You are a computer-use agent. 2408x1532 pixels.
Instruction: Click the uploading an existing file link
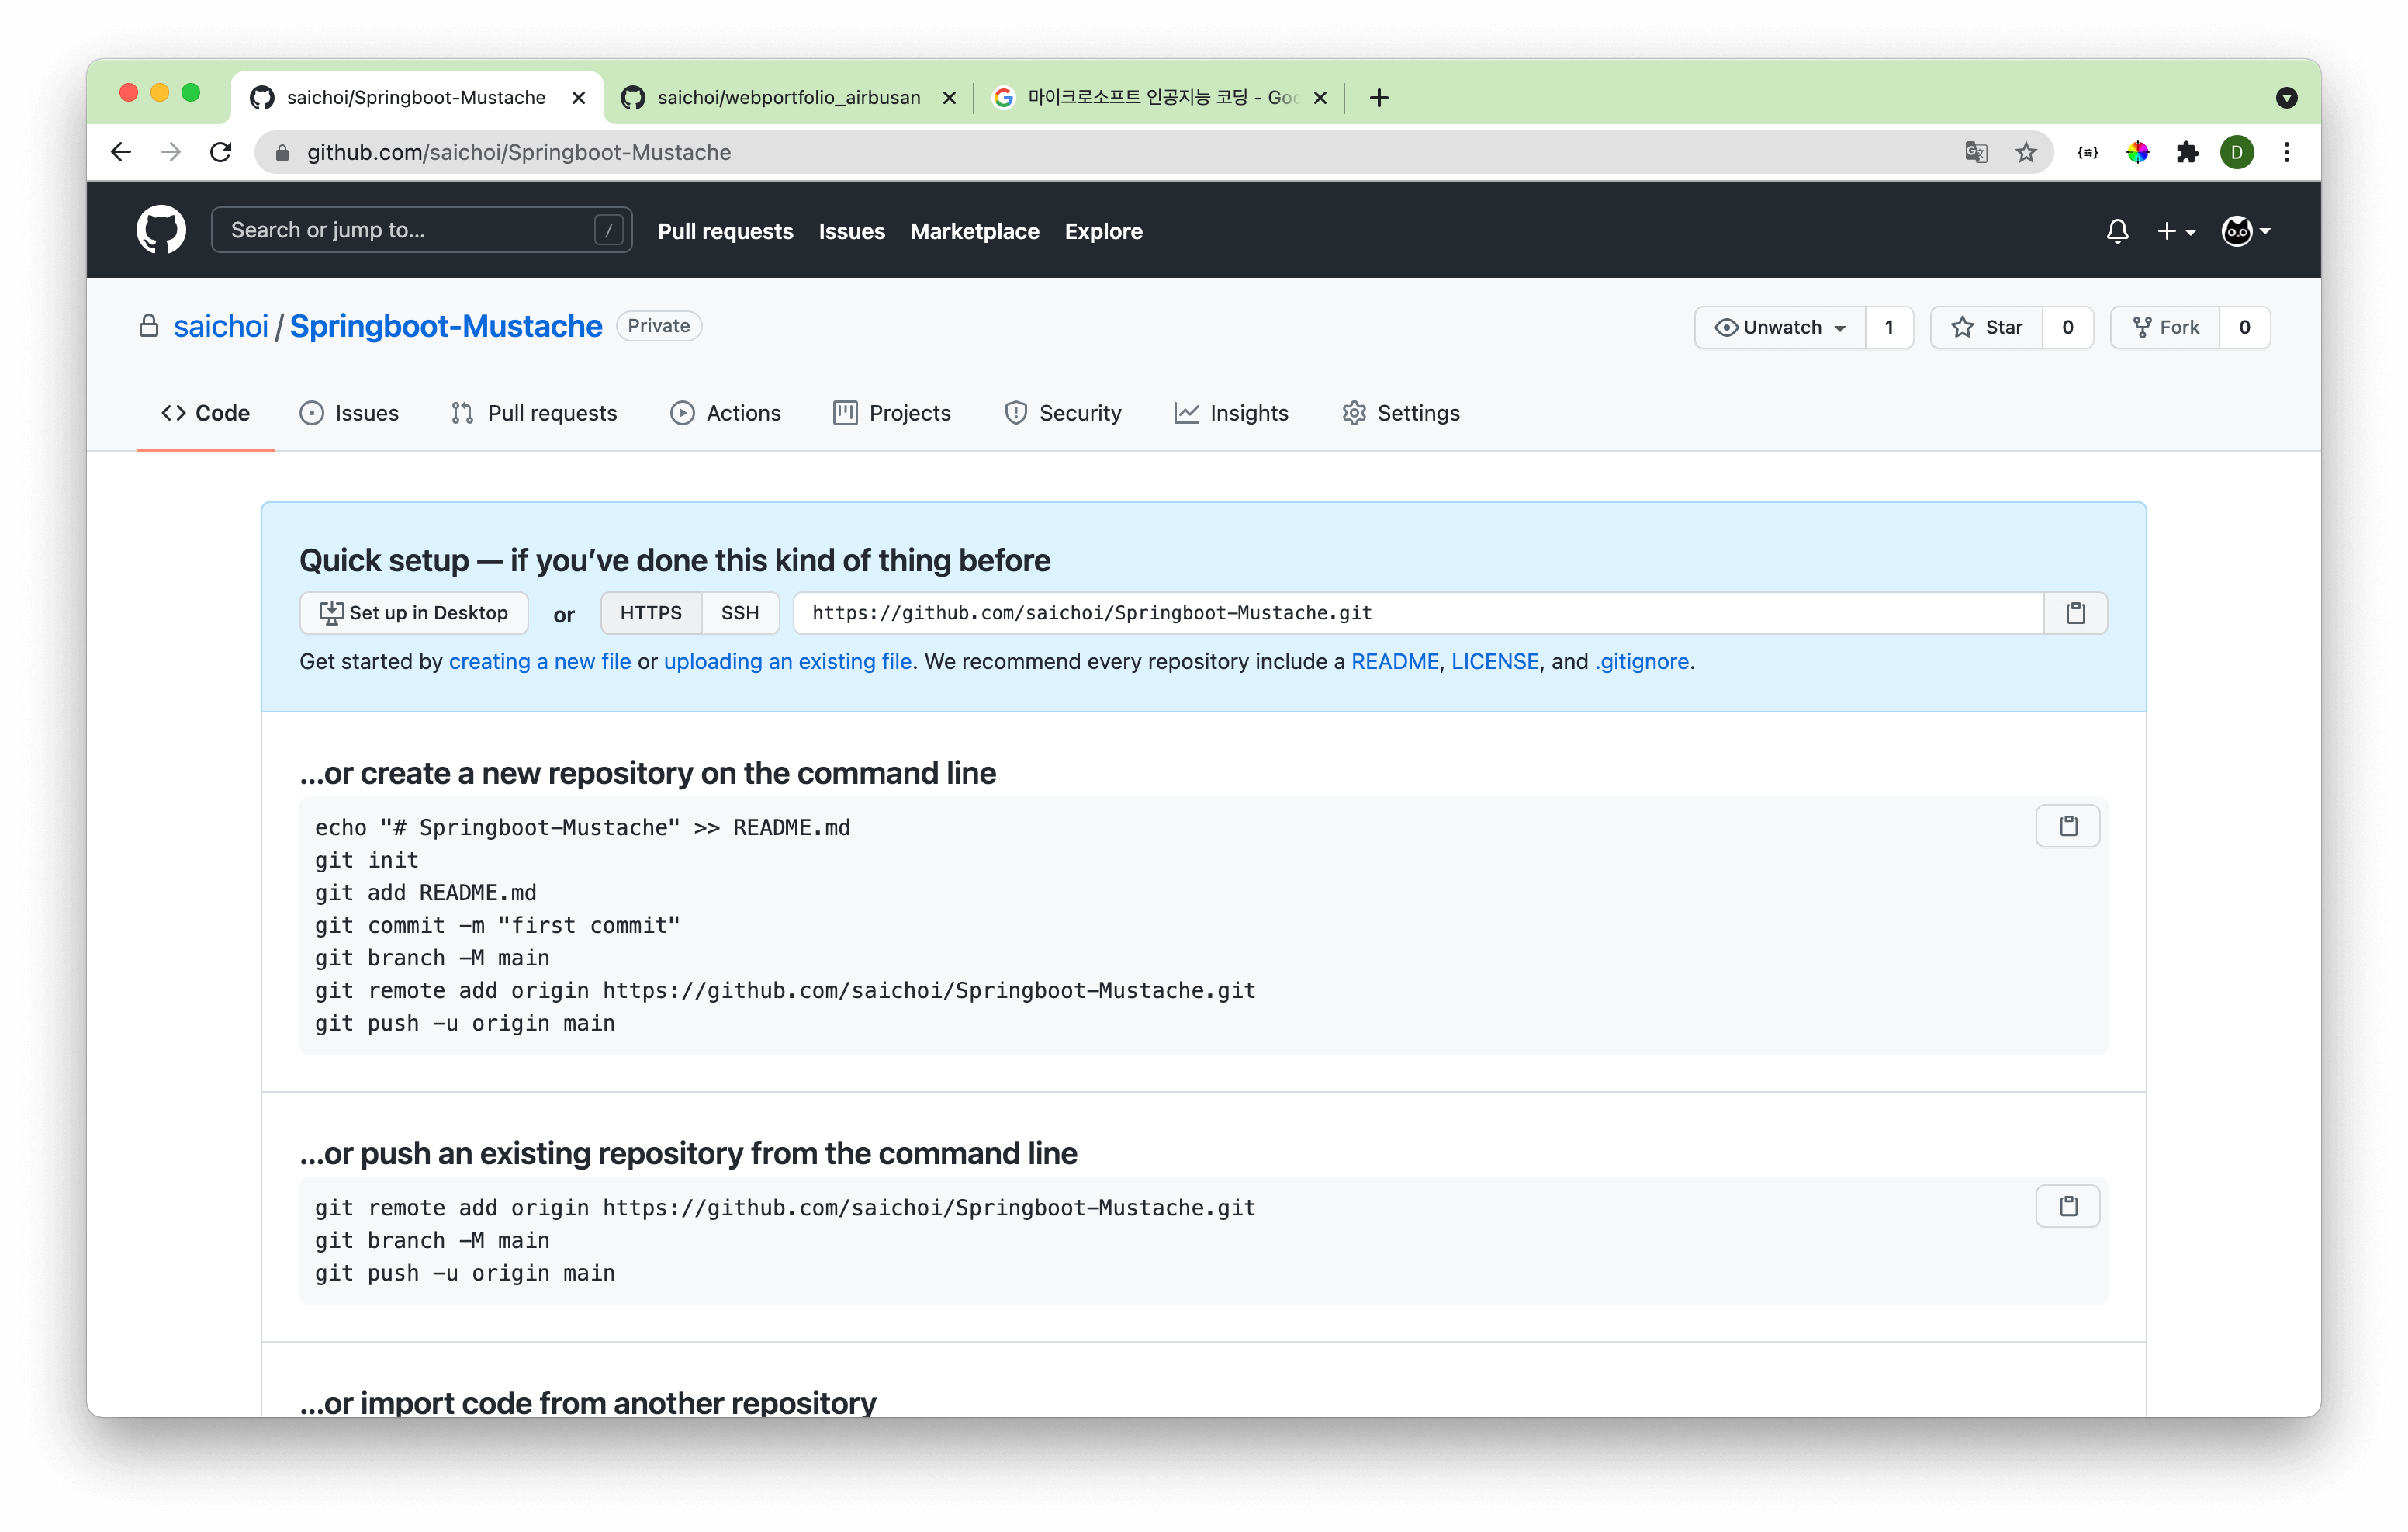tap(788, 661)
